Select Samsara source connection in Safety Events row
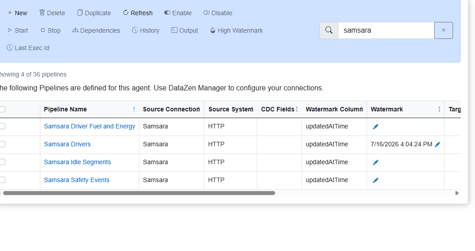 (x=155, y=180)
